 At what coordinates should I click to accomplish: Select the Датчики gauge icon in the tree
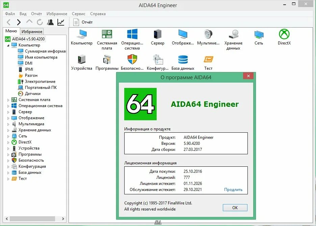point(21,94)
